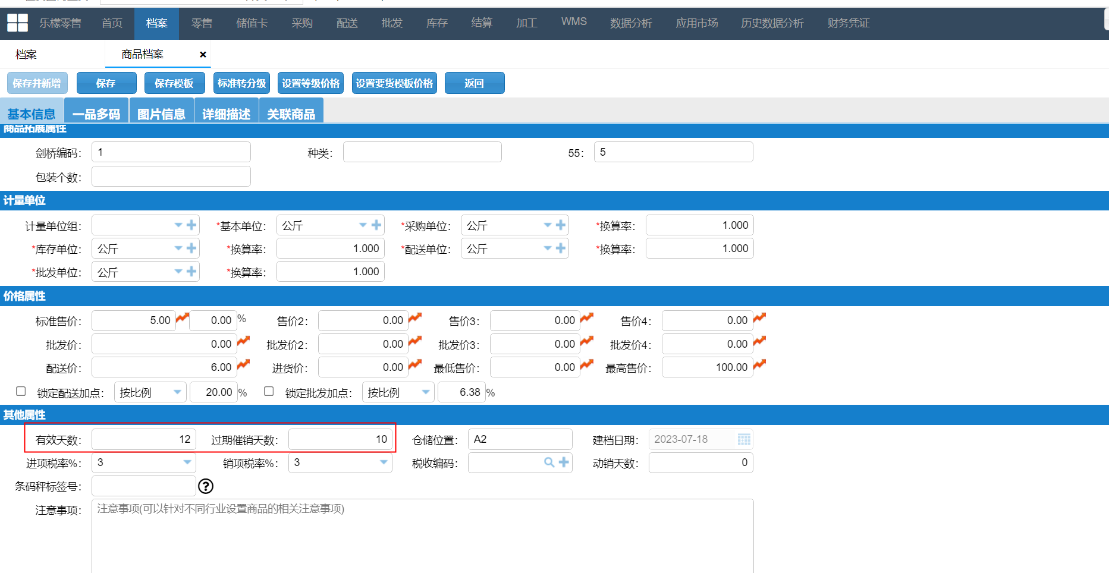Click the app grid logo icon
1109x573 pixels.
[17, 23]
